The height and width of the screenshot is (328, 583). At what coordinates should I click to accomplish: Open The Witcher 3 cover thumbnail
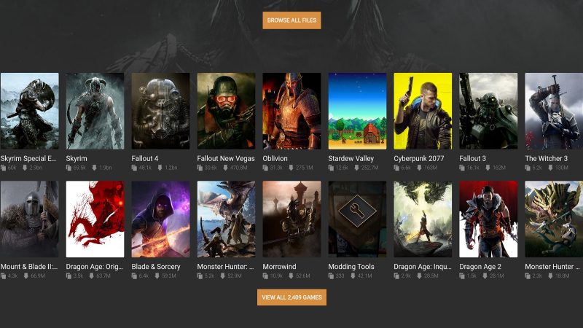pos(554,111)
